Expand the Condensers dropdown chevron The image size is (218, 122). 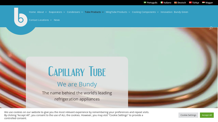(x=82, y=12)
